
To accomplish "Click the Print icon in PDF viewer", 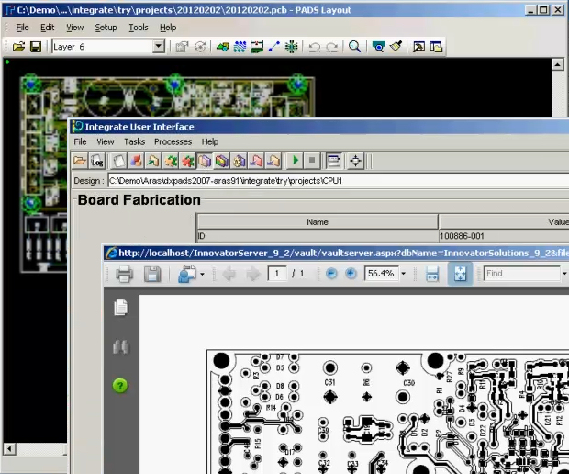I will [124, 274].
